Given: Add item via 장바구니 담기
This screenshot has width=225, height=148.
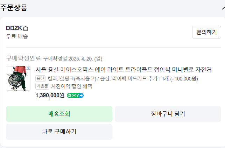Looking at the screenshot, I should (168, 114).
